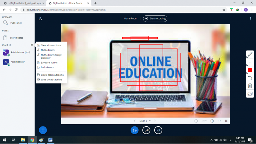The width and height of the screenshot is (256, 144).
Task: Select Create breakout rooms
Action: 52,75
